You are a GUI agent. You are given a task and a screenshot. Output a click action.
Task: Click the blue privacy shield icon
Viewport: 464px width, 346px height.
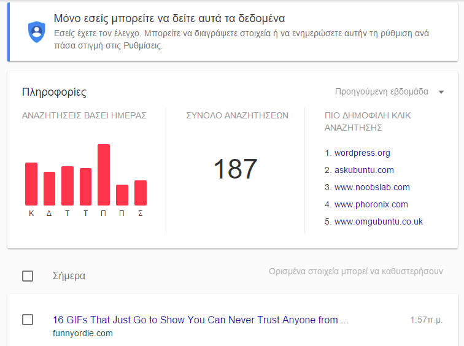(37, 32)
